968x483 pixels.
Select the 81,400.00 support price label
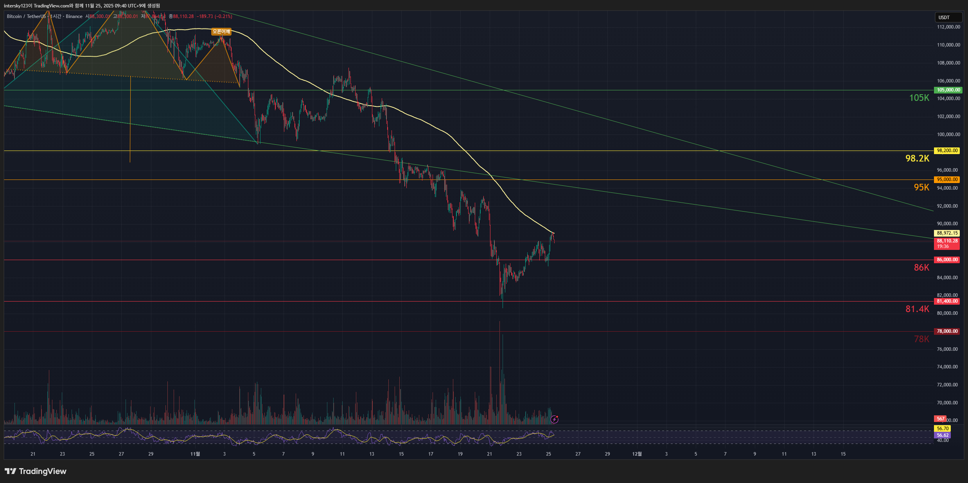(x=947, y=301)
